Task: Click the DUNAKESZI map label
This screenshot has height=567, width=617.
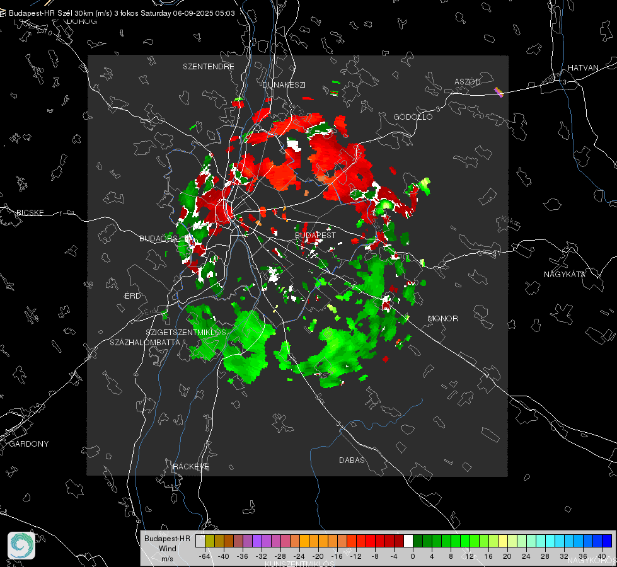Action: coord(284,84)
